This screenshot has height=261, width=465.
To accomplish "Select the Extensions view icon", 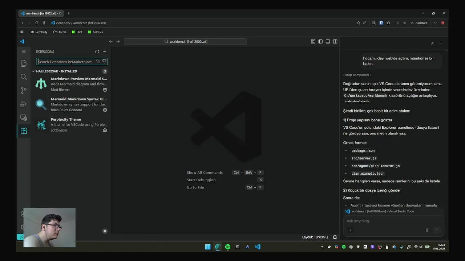I will coord(24,131).
